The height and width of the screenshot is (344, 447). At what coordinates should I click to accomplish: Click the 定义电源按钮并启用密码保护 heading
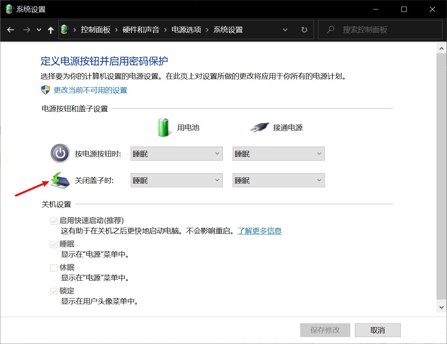104,61
